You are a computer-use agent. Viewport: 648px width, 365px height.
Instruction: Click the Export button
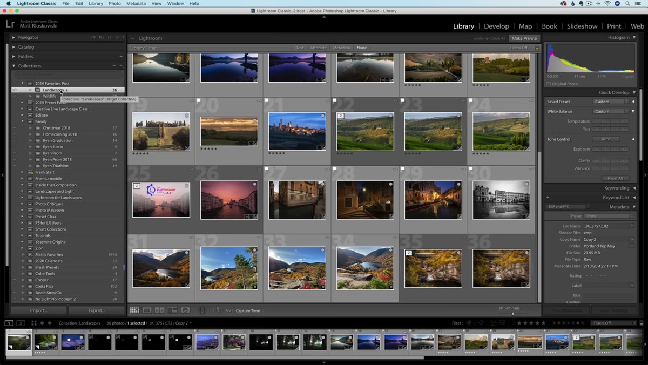97,310
